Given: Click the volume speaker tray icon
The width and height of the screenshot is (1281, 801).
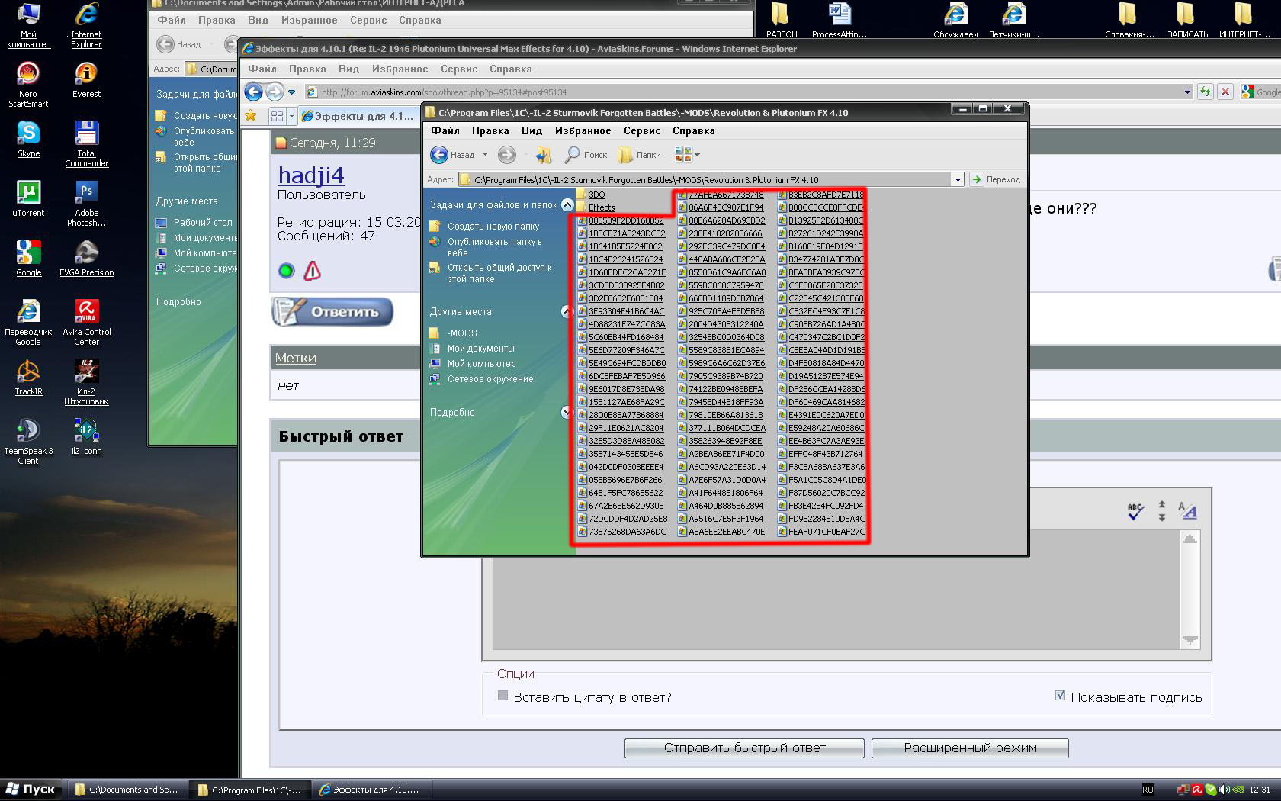Looking at the screenshot, I should (1224, 790).
